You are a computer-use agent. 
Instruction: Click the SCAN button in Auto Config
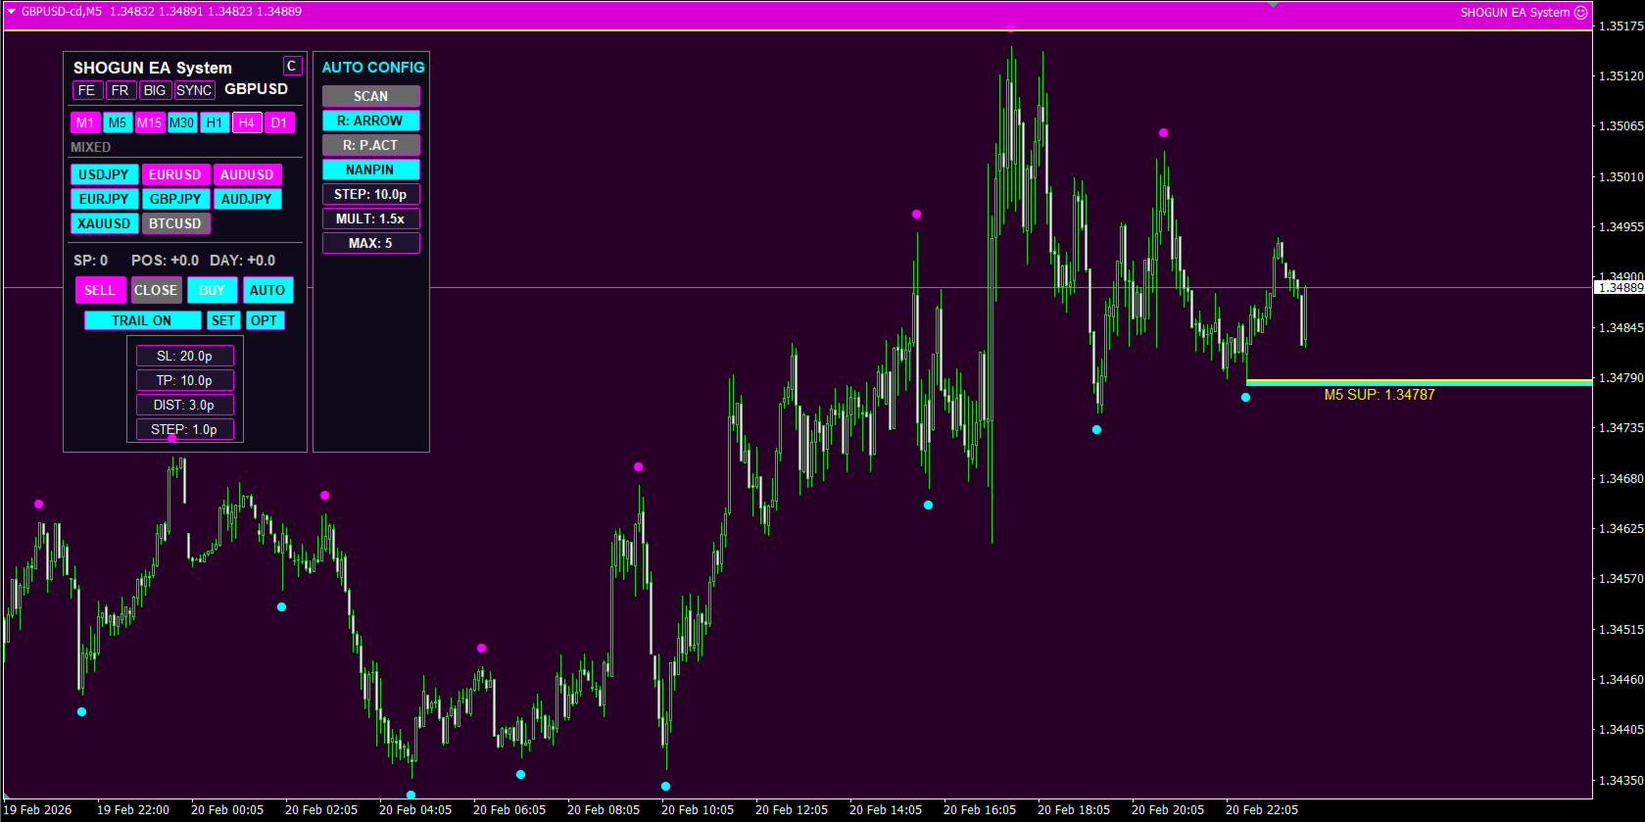(x=370, y=96)
